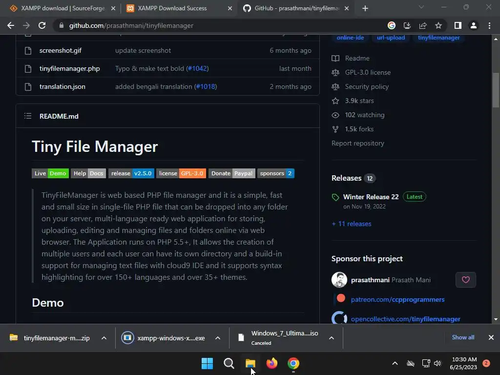Open network icon in system tray
Image resolution: width=500 pixels, height=375 pixels.
coord(426,363)
